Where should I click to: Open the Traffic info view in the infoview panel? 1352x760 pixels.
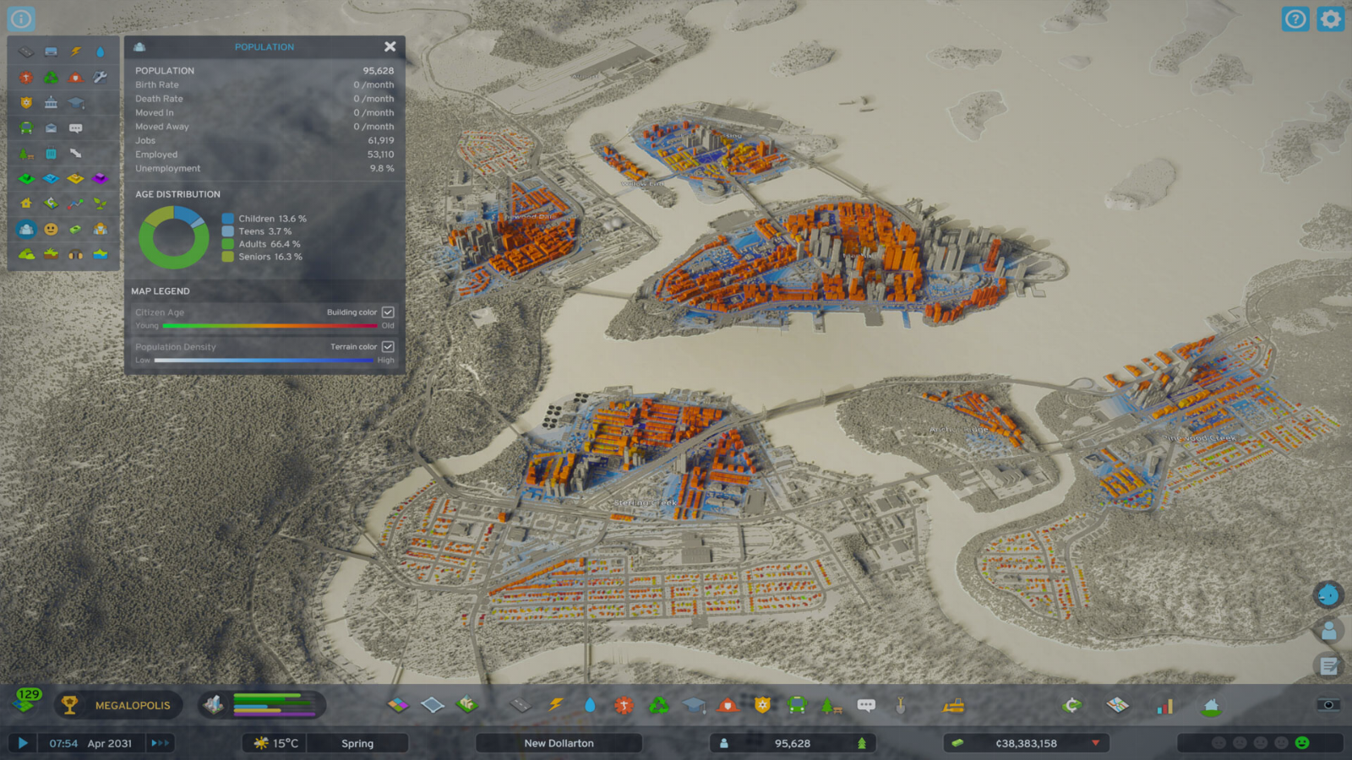click(x=51, y=52)
